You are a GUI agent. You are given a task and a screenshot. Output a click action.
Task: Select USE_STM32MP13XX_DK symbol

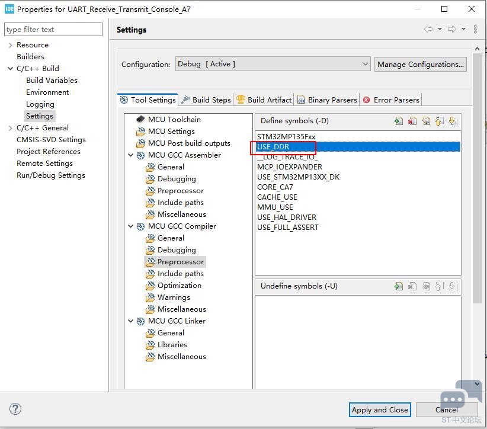point(298,177)
